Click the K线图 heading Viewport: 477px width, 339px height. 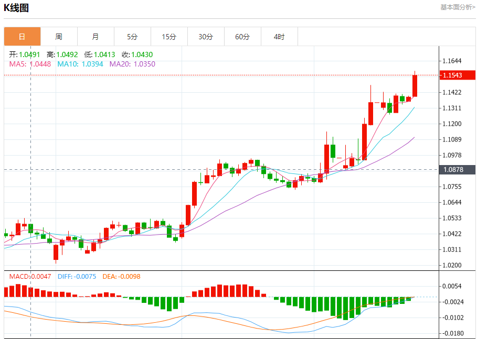coord(16,7)
